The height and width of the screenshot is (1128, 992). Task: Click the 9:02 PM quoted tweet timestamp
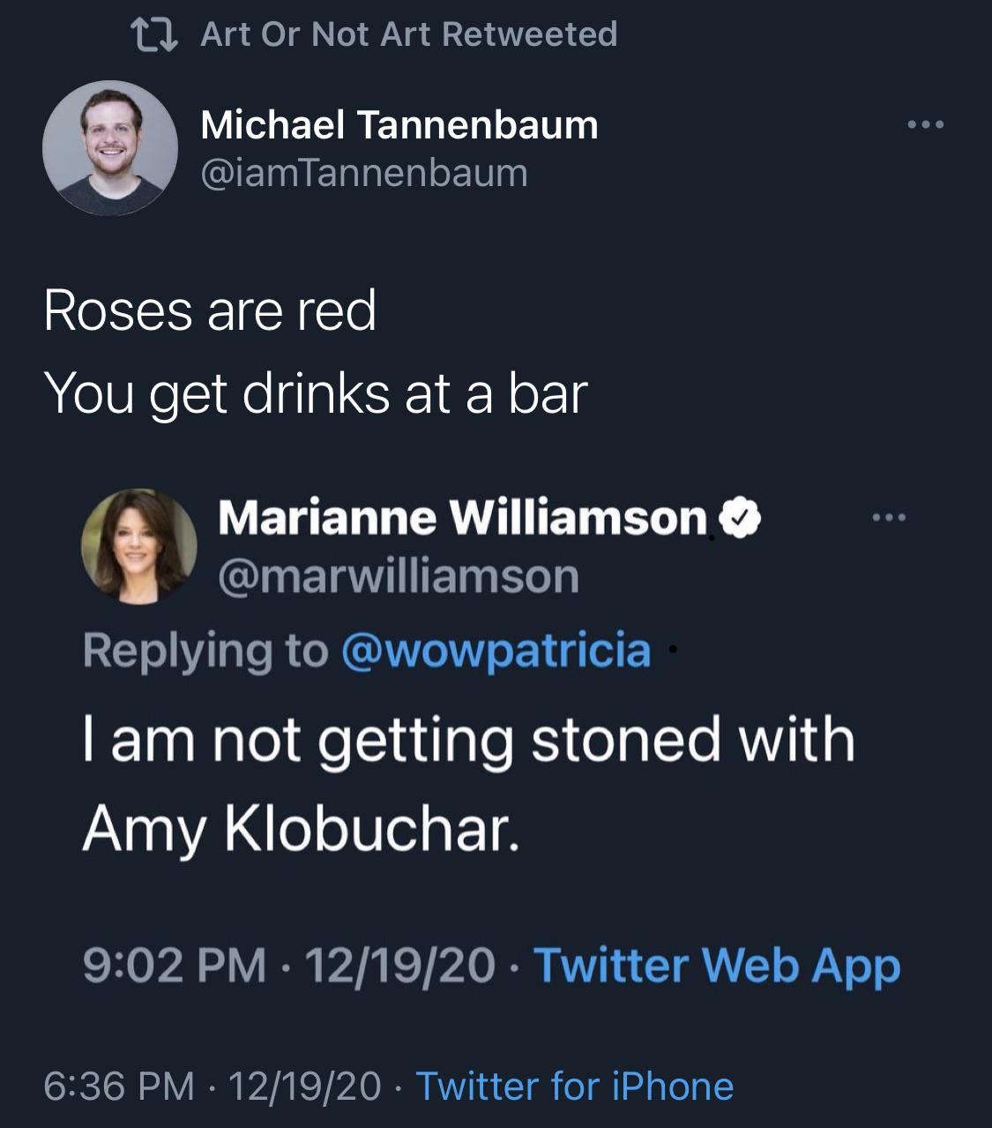click(175, 965)
